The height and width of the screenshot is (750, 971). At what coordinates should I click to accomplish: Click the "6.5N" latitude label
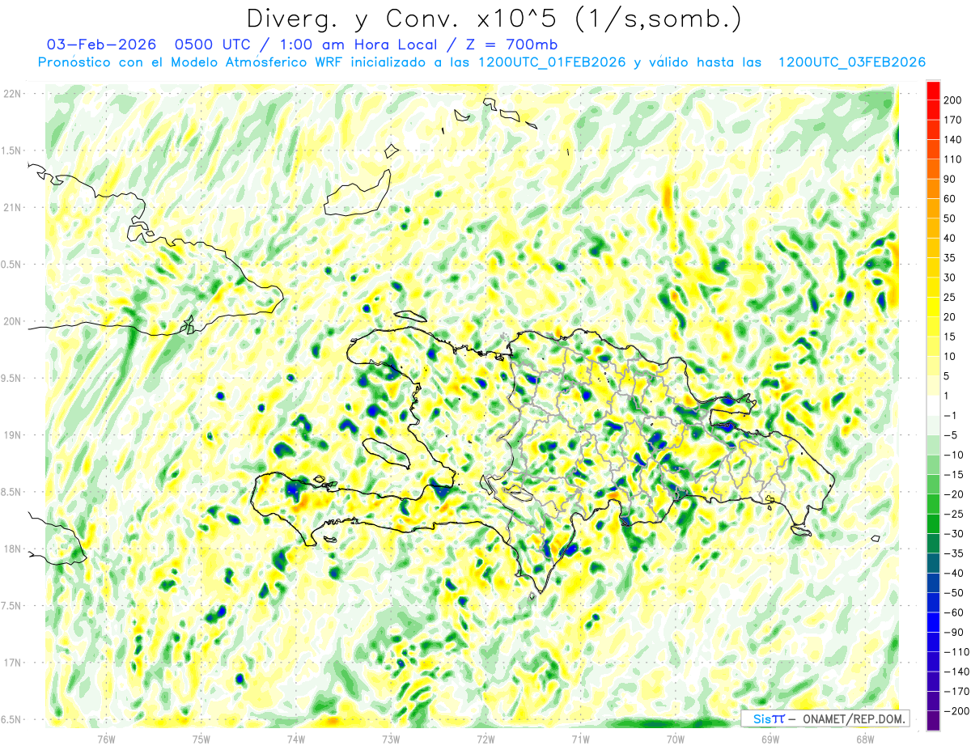click(x=11, y=719)
